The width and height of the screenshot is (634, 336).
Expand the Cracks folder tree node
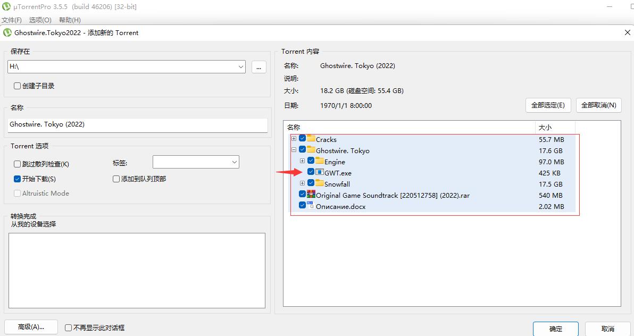point(294,139)
